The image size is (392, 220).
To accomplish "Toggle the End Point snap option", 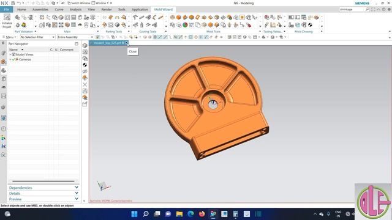I will coord(160,37).
